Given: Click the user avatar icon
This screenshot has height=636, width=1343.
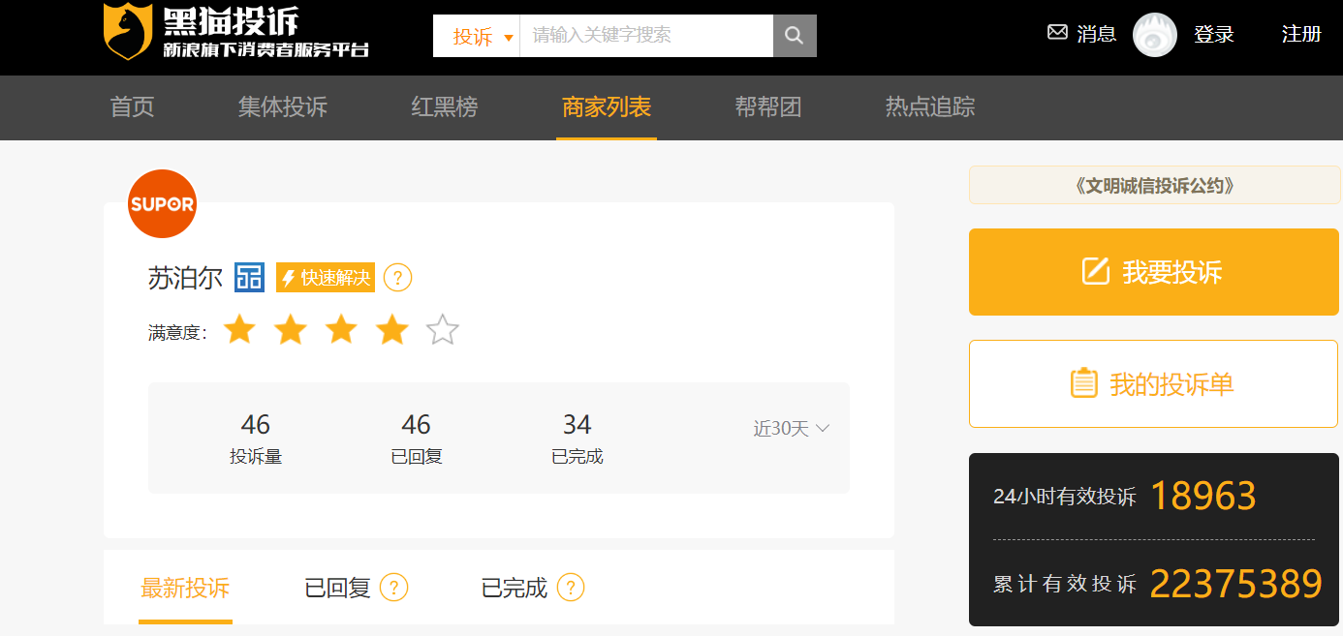Looking at the screenshot, I should [x=1155, y=35].
